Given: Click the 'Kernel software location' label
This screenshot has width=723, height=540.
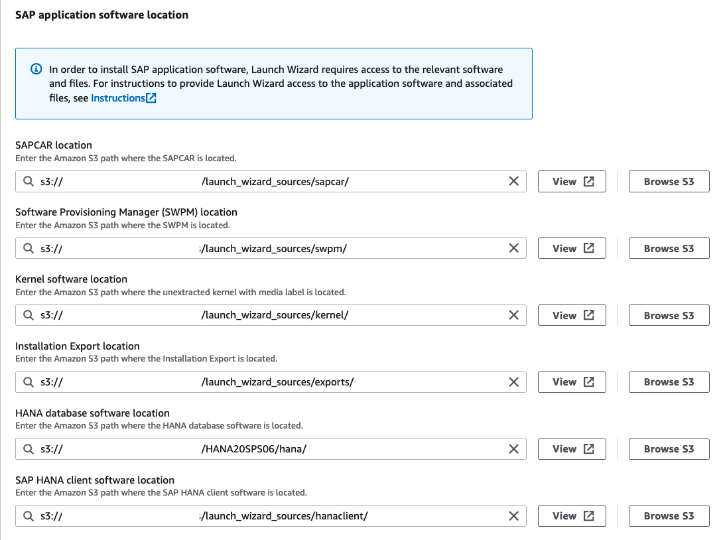Looking at the screenshot, I should pos(71,279).
